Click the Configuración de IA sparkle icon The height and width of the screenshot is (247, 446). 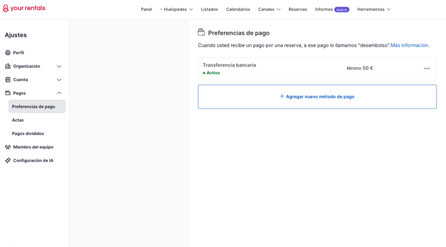(x=8, y=160)
